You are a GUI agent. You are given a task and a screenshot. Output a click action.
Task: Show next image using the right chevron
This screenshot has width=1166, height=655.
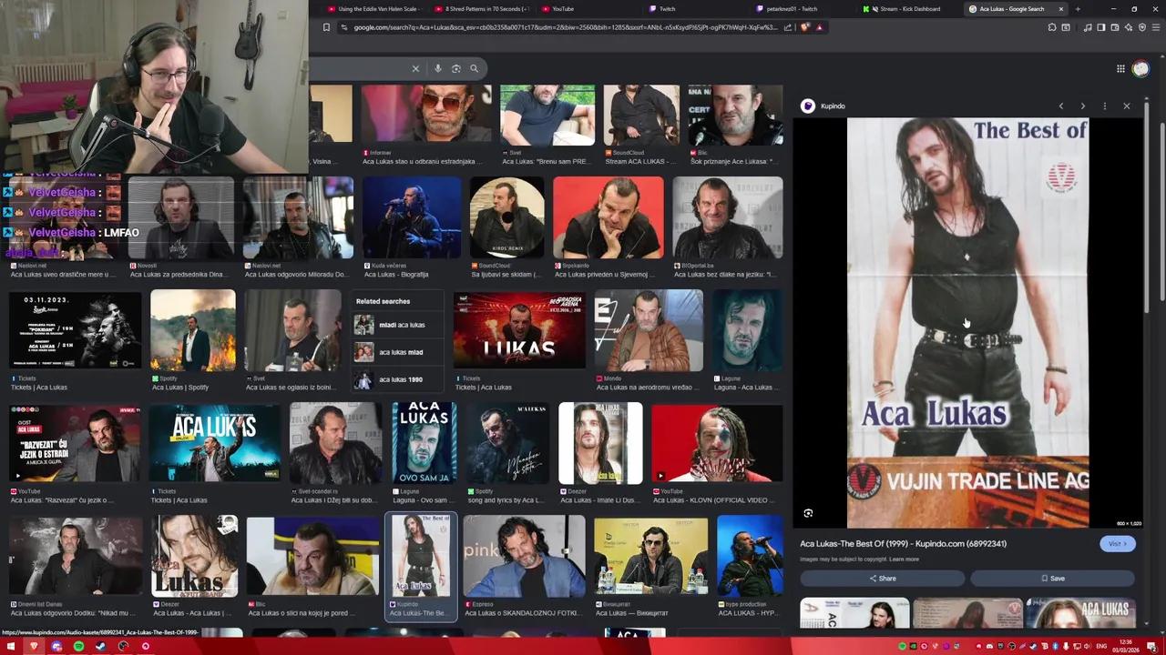(1083, 106)
